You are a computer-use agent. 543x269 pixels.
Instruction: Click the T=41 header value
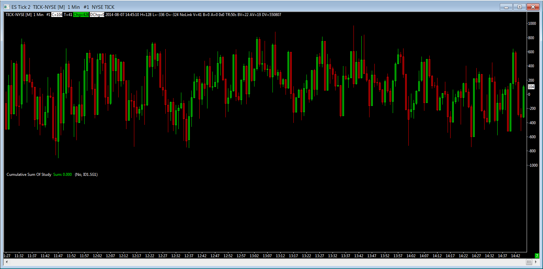pyautogui.click(x=68, y=15)
